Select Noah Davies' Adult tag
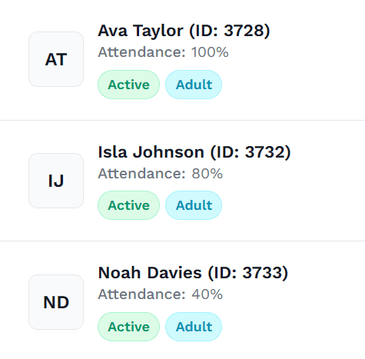The image size is (365, 359). [x=194, y=327]
